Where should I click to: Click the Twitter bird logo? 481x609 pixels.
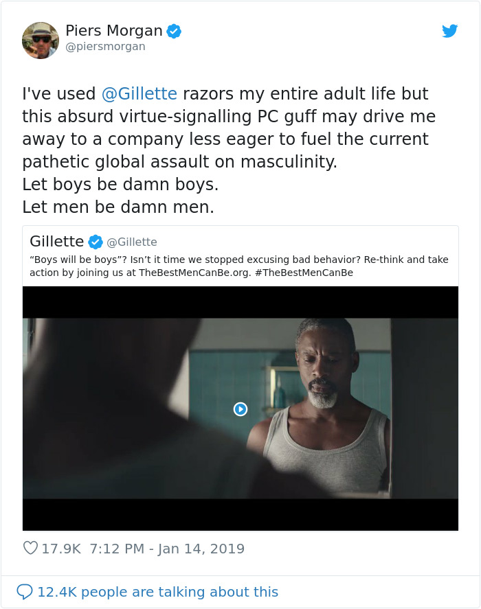451,31
